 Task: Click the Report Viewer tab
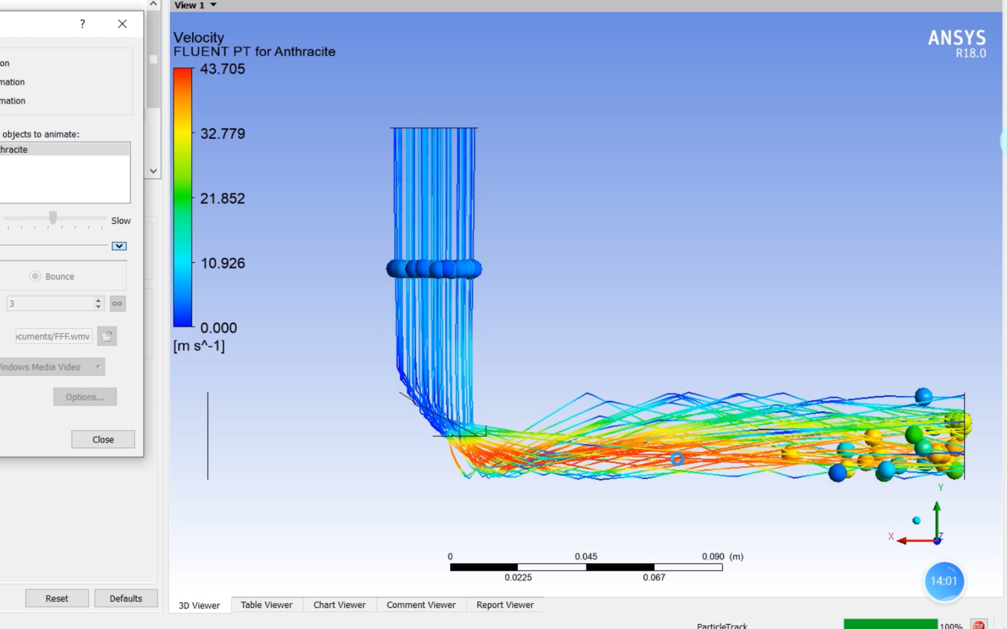click(504, 604)
